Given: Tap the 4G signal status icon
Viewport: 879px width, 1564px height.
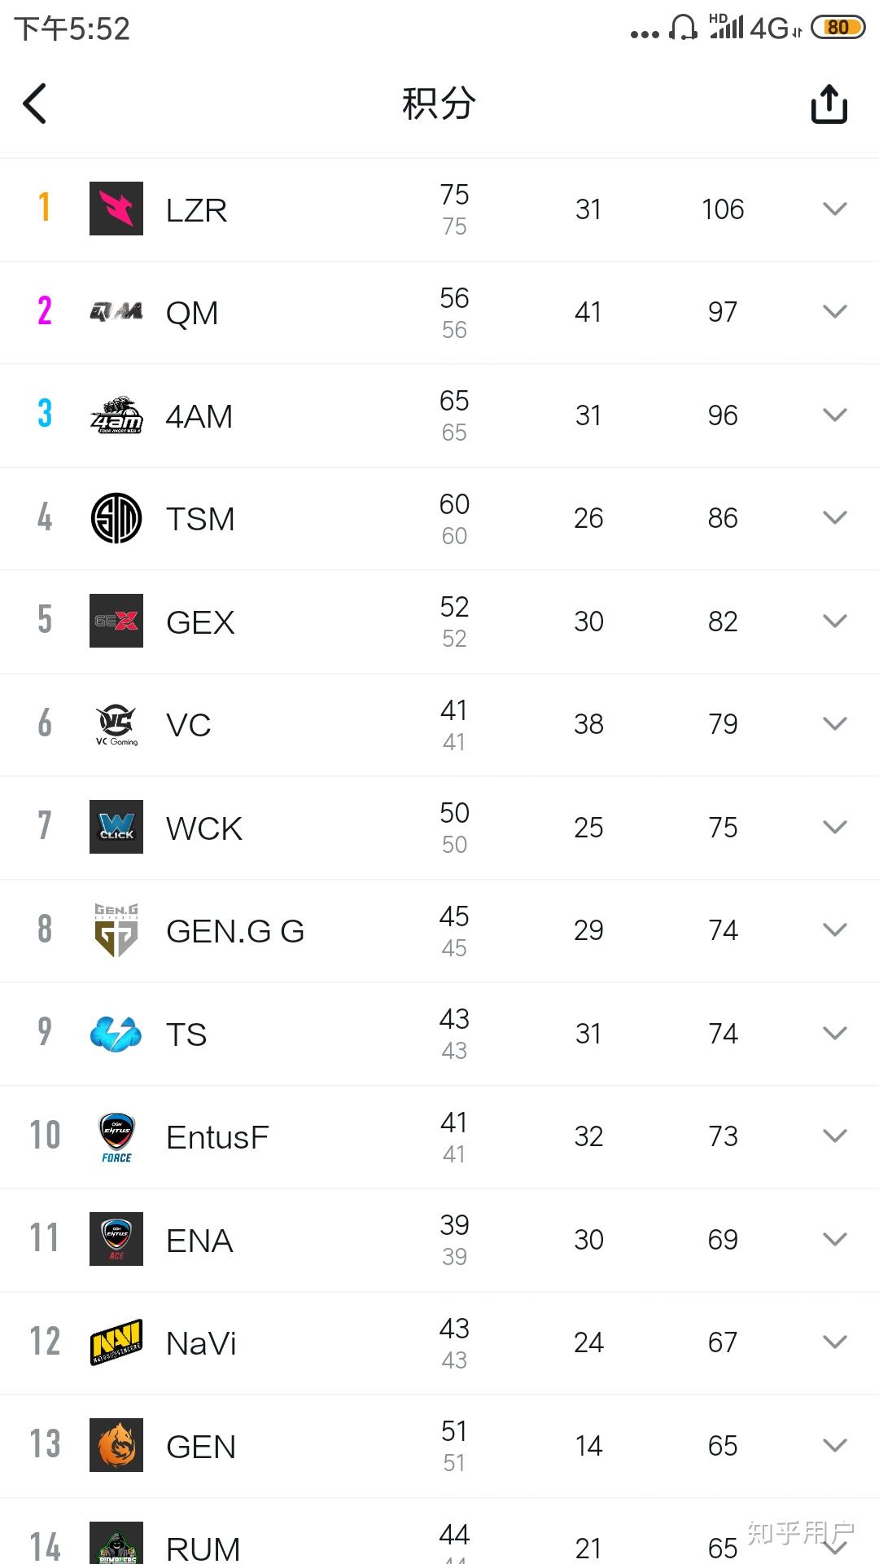Looking at the screenshot, I should coord(772,27).
